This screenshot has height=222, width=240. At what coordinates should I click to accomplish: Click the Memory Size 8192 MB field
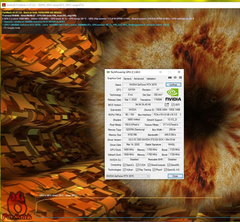[x=132, y=135]
